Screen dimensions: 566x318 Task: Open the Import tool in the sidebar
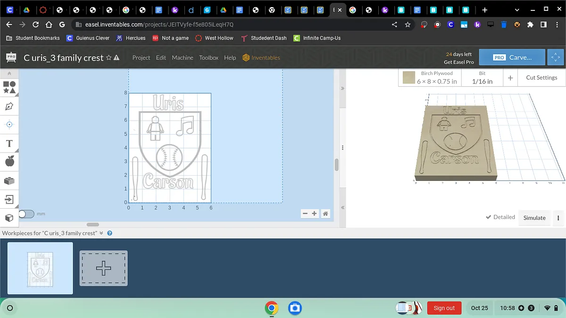(9, 199)
